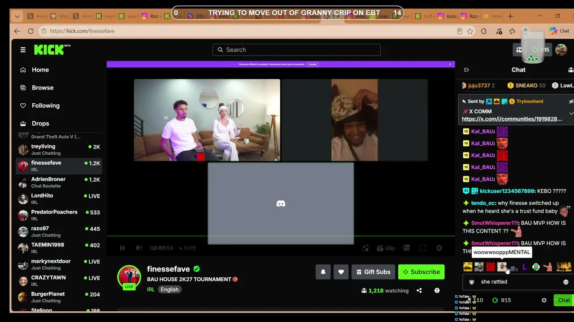Toggle theater mode in player
The height and width of the screenshot is (322, 574).
406,248
